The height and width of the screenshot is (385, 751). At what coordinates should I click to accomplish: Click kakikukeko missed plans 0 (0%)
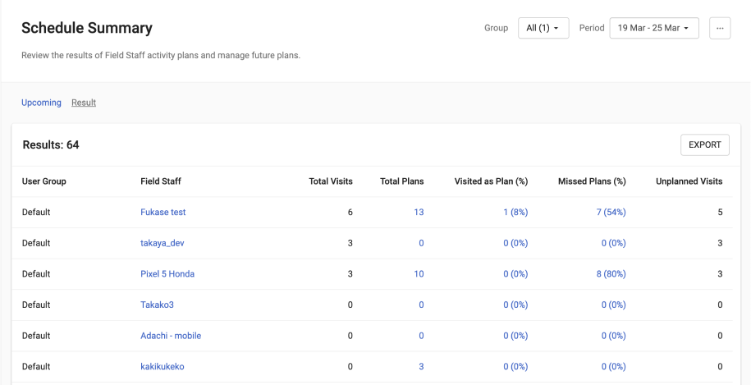[x=614, y=366]
